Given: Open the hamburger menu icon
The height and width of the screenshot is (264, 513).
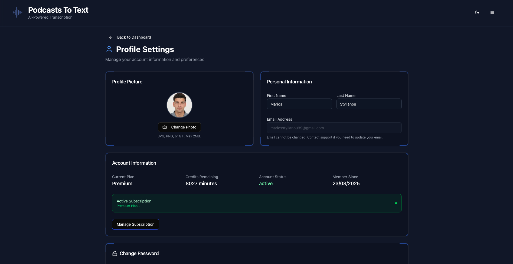Looking at the screenshot, I should click(x=492, y=12).
